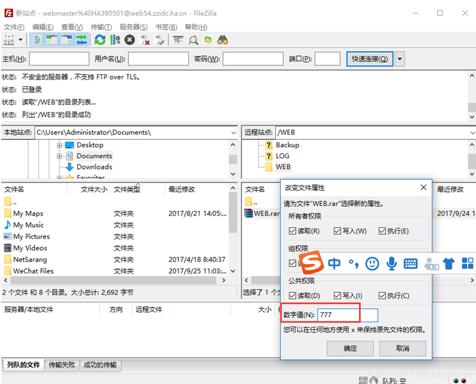This screenshot has width=476, height=384.
Task: Open the 查看(V) menu
Action: [x=72, y=27]
